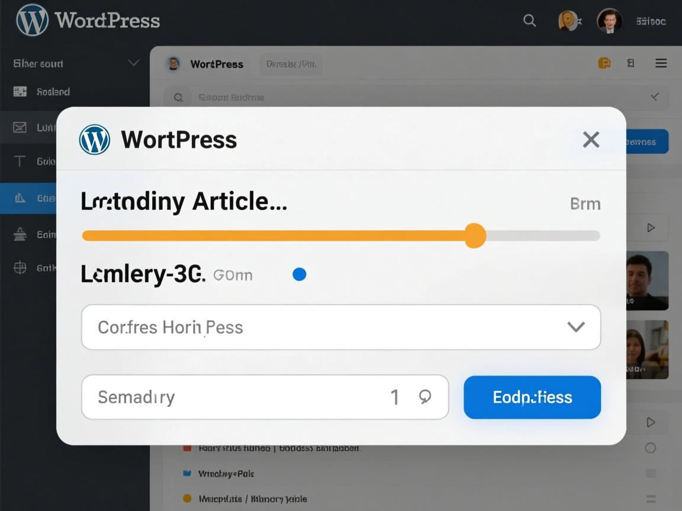
Task: Click the grid dashboard icon in the sidebar
Action: pyautogui.click(x=20, y=92)
